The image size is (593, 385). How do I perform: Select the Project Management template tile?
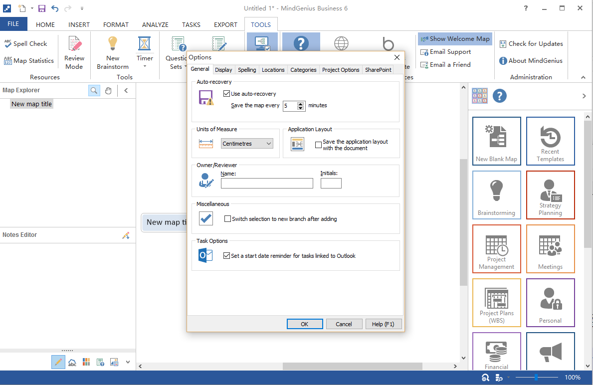496,249
